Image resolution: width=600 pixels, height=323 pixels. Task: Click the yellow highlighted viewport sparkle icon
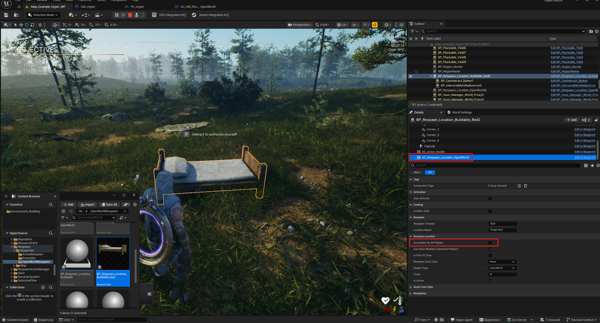tap(375, 25)
